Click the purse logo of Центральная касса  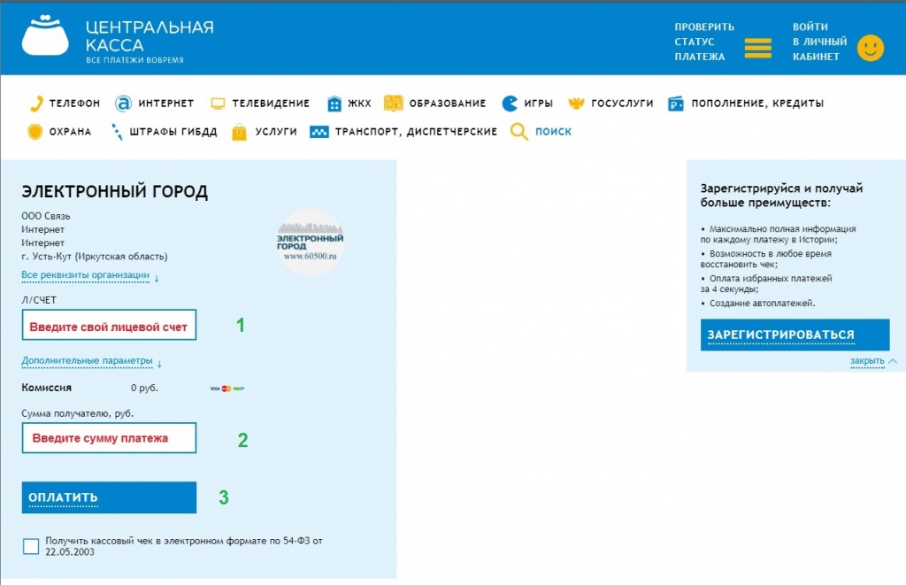click(x=45, y=35)
